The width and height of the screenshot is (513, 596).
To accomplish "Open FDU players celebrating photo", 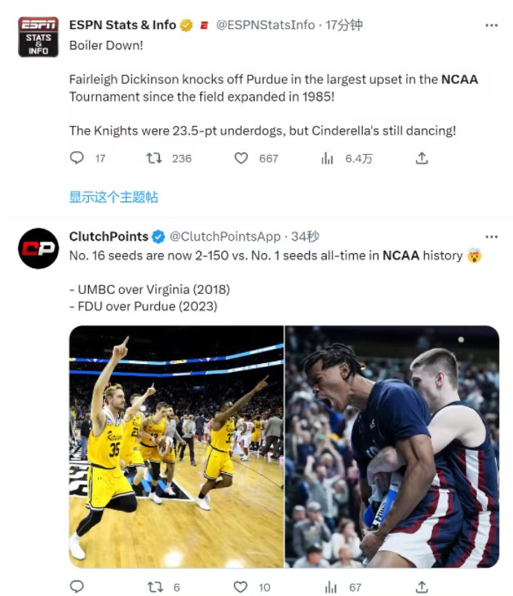I will pos(392,446).
